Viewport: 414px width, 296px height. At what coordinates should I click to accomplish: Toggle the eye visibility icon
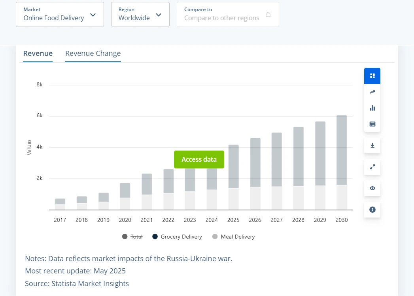372,188
